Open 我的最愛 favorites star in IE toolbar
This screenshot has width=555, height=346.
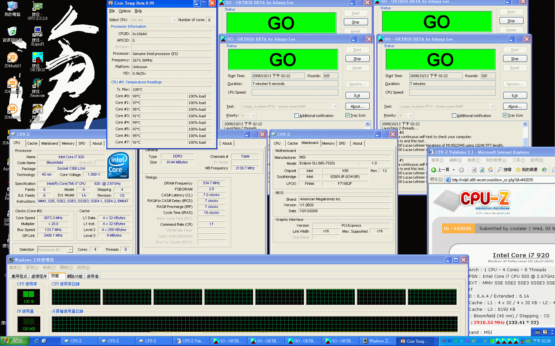[x=527, y=170]
